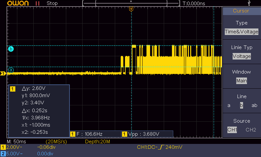Click the cyan cursor a marker
261x157 pixels.
tap(11, 70)
